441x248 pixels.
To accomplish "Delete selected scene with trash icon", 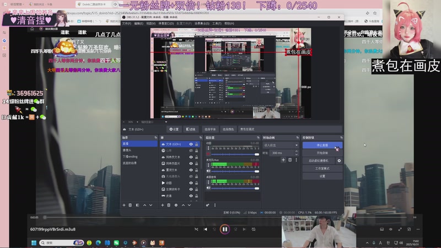I will tap(130, 205).
